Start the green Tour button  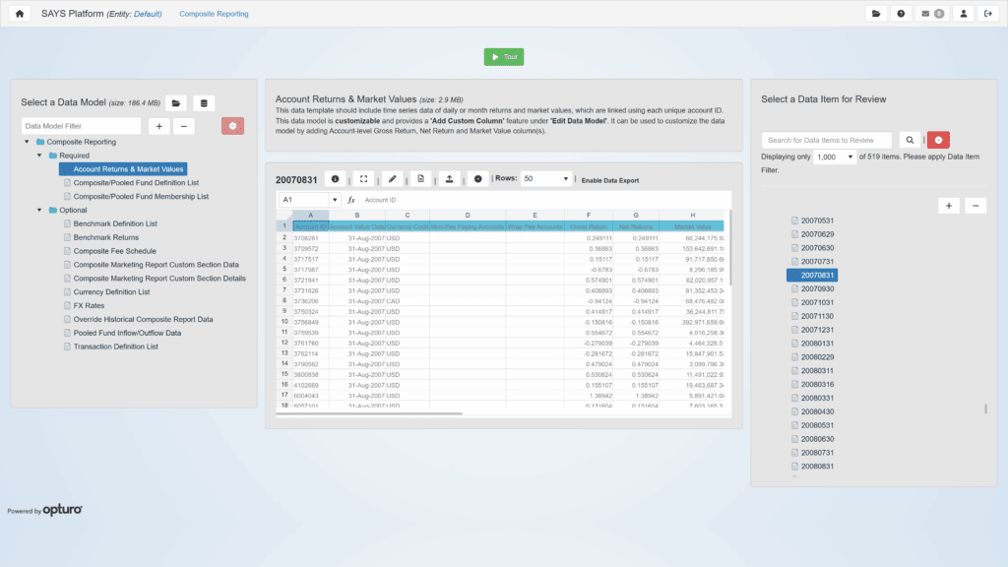pos(504,57)
